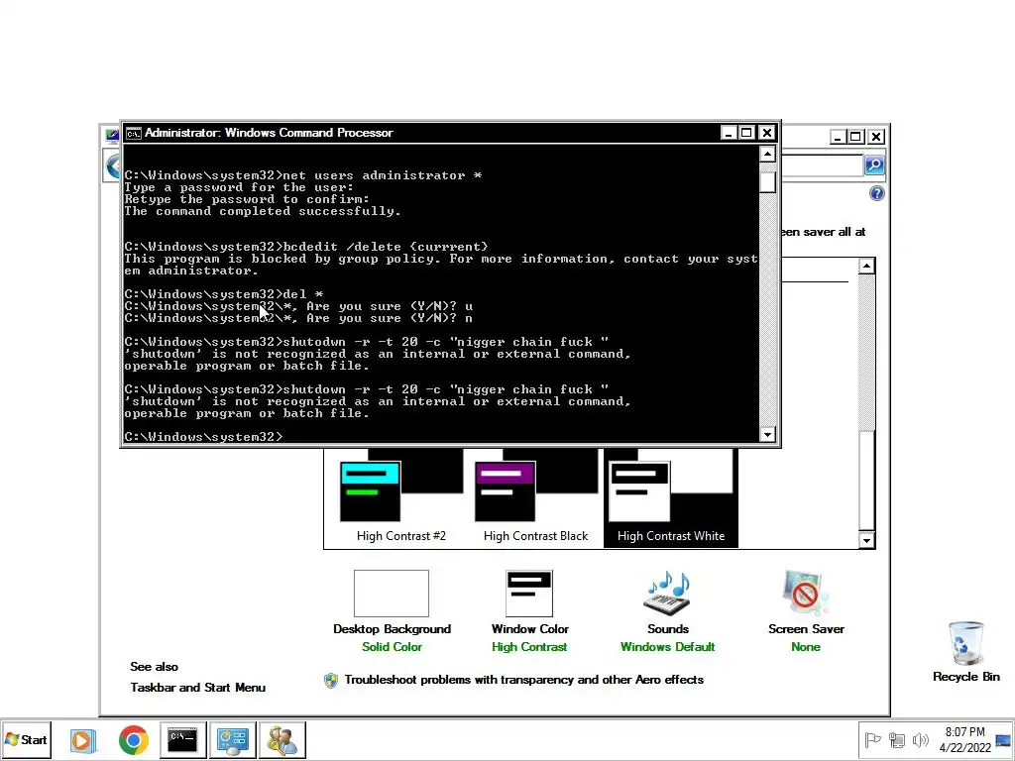The height and width of the screenshot is (761, 1015).
Task: Click scroll up arrow in themes list
Action: (x=866, y=266)
